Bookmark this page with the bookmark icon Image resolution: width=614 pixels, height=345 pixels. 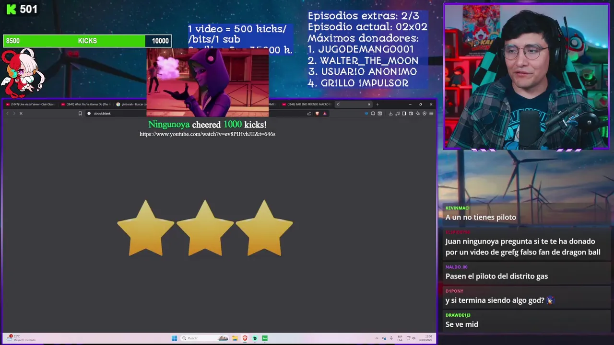tap(80, 114)
